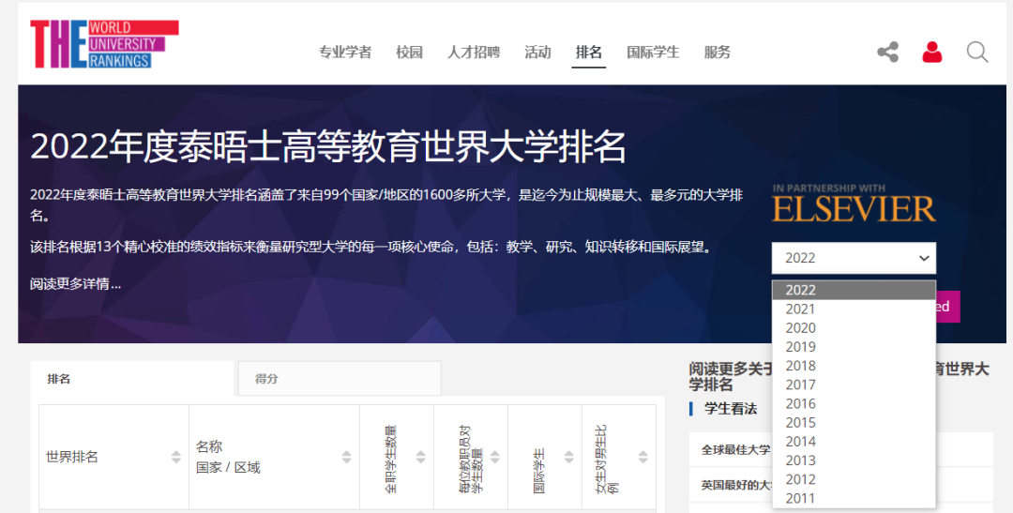The image size is (1013, 513).
Task: Sort by 女生对男生比例 column arrows
Action: 643,457
